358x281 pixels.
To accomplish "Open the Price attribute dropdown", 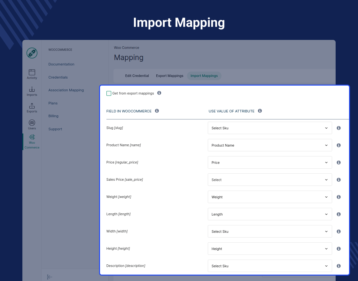I will (270, 163).
